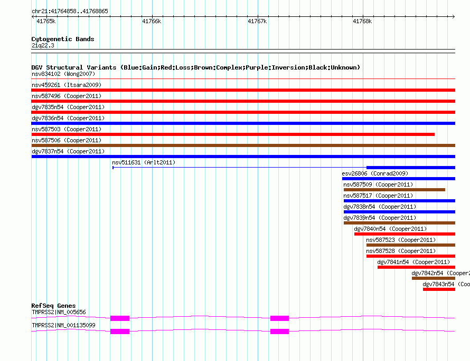Click the Cytogenetic Bands track title
Screen dimensions: 470x361
pos(63,39)
